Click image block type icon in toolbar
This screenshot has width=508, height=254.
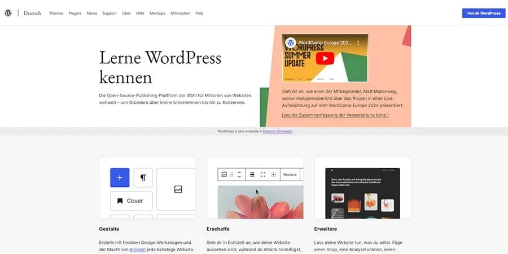224,174
